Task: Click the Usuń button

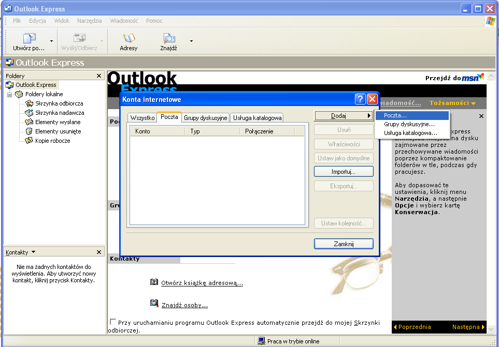Action: 344,130
